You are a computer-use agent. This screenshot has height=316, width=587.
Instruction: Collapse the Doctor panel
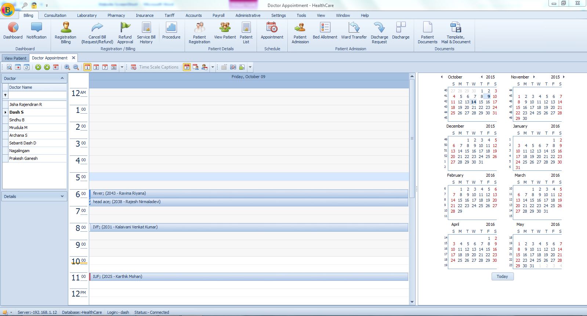pos(62,78)
